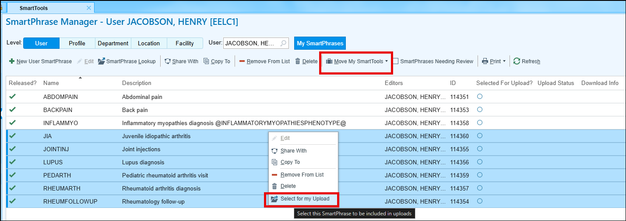Click trash icon in context menu

click(x=274, y=186)
